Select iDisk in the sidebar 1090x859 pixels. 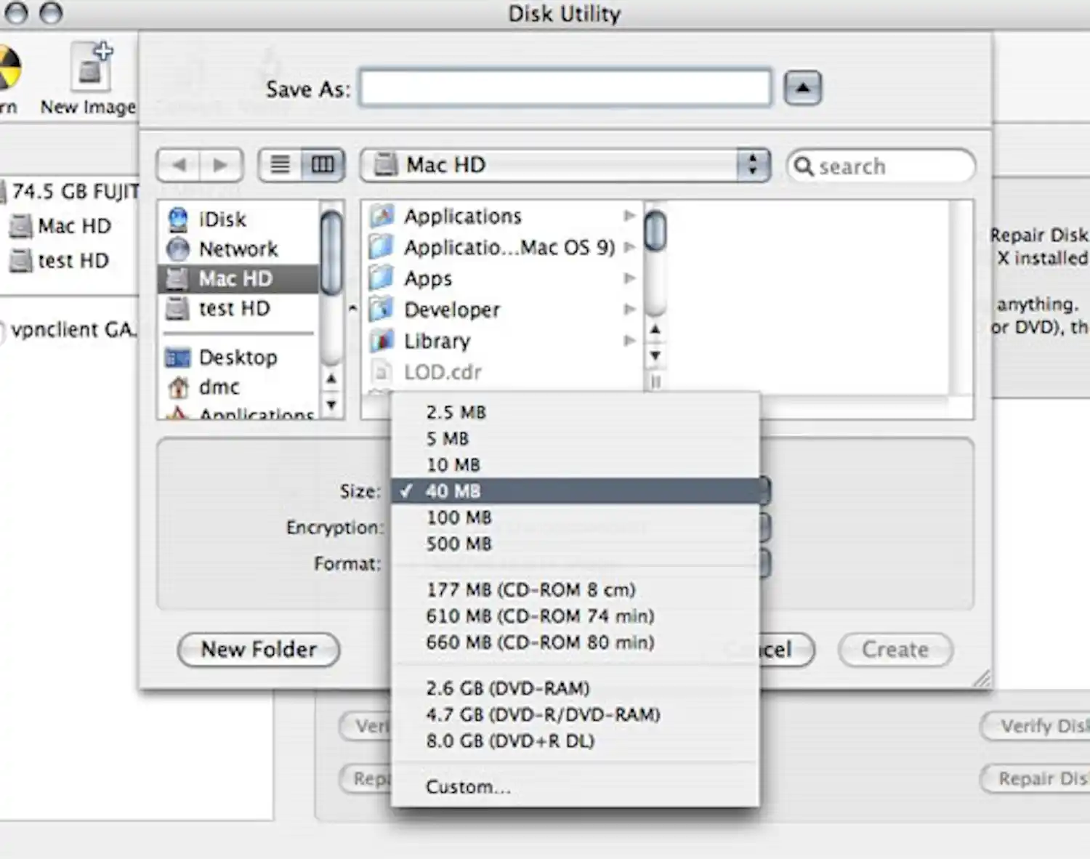point(218,219)
